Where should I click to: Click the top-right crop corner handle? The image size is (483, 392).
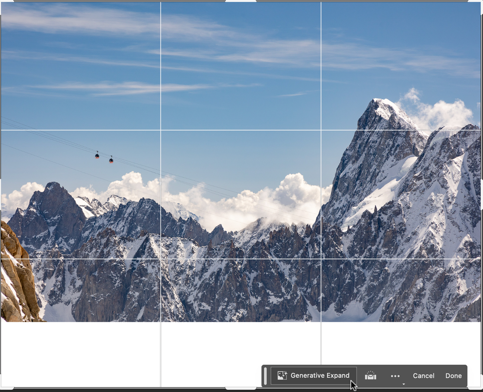(x=480, y=3)
